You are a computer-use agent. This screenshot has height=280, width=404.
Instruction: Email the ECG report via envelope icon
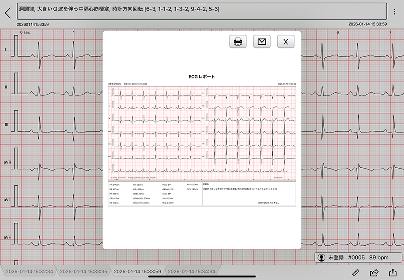tap(262, 42)
